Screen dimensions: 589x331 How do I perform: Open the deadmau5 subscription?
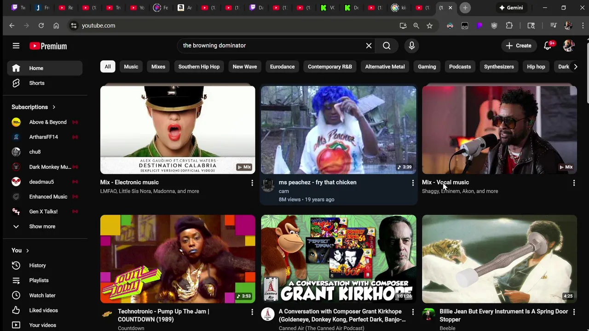[x=45, y=182]
